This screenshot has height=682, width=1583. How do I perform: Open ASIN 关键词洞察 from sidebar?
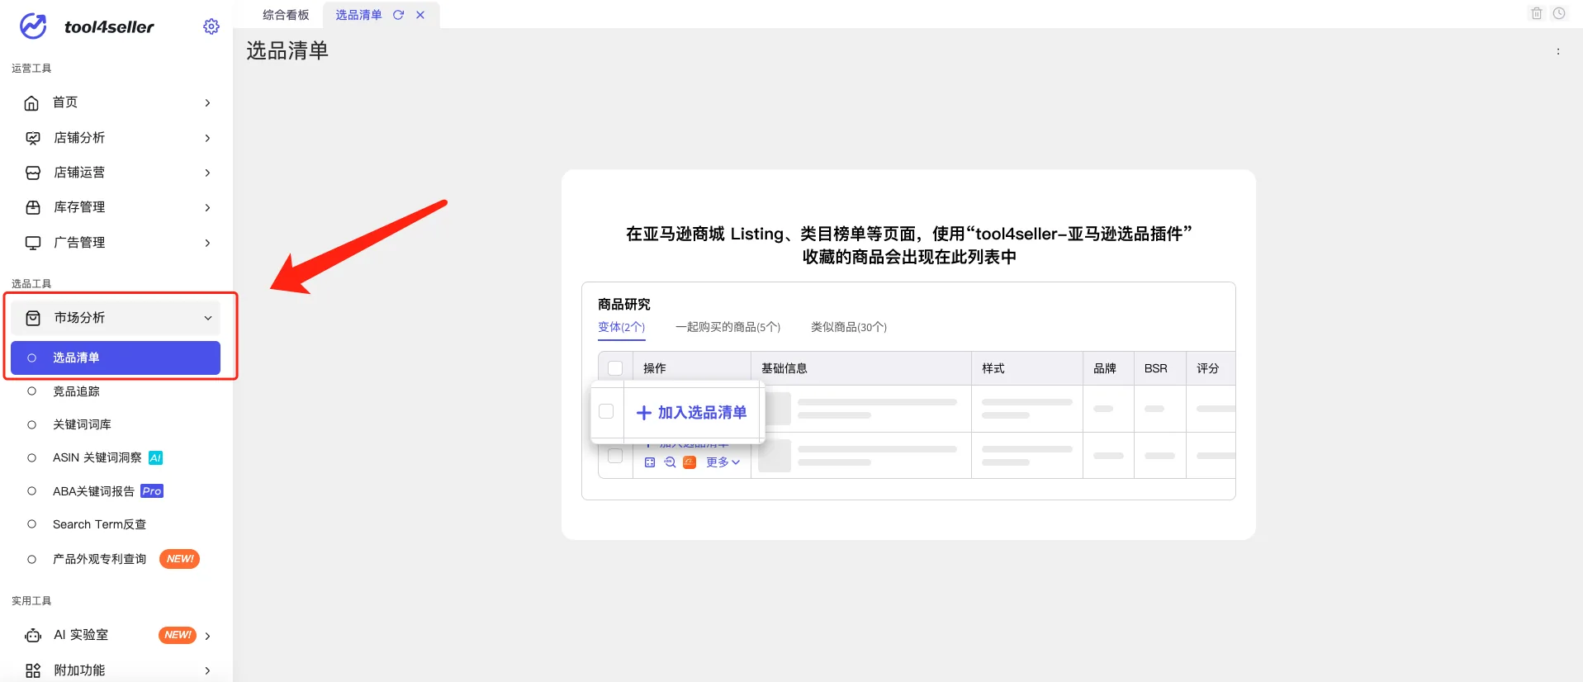coord(97,457)
